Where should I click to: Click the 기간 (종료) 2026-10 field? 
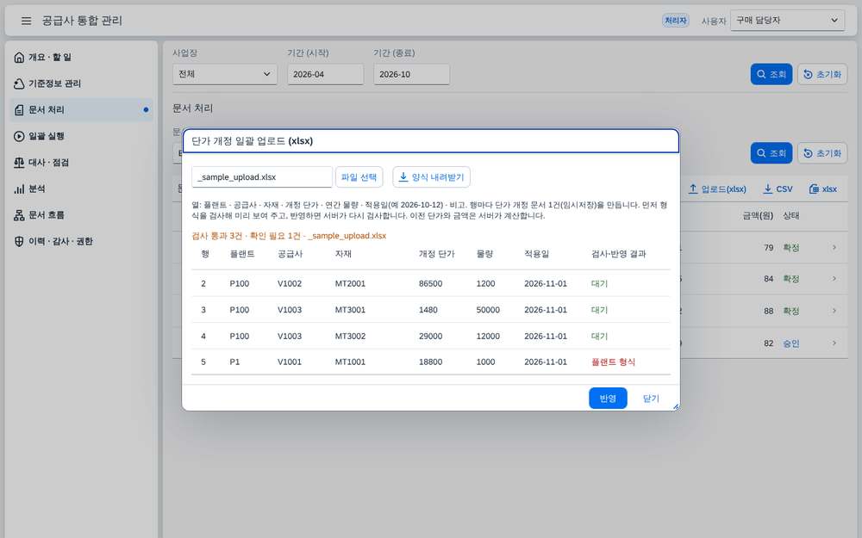click(412, 74)
